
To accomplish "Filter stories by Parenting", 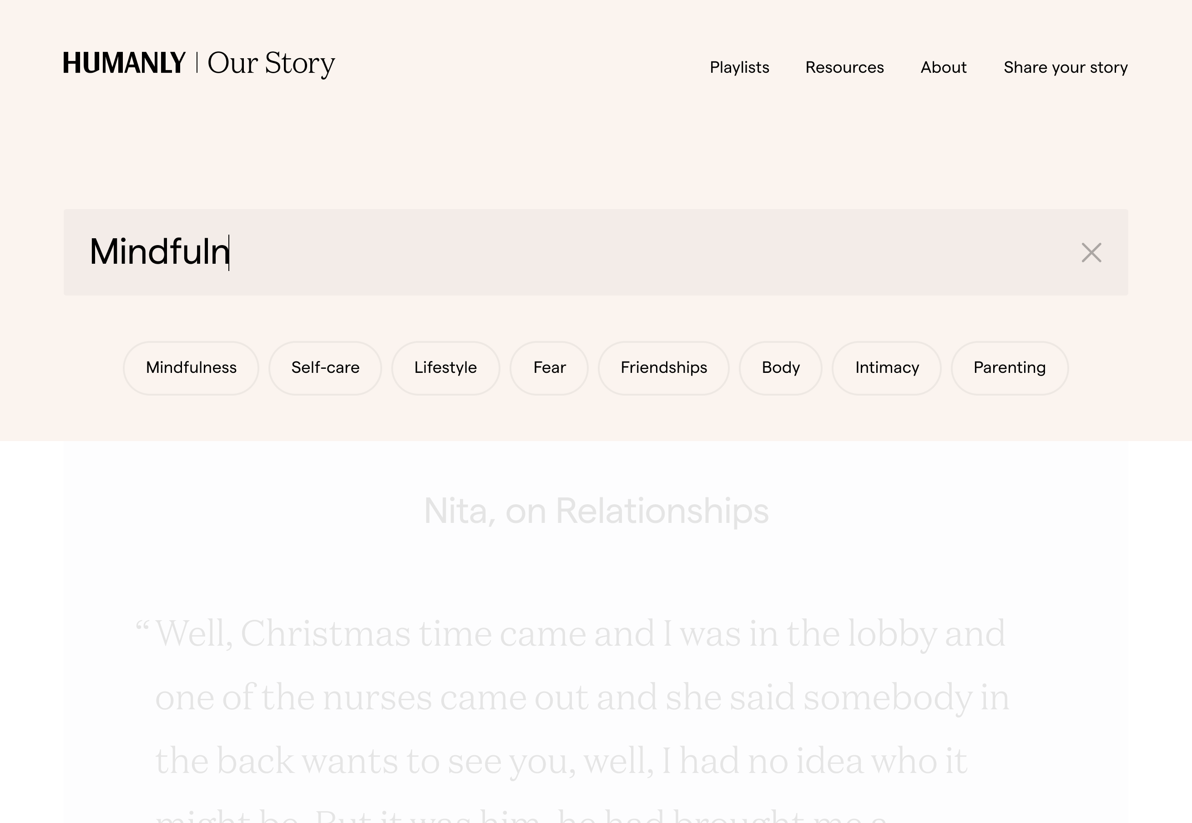I will click(1009, 368).
